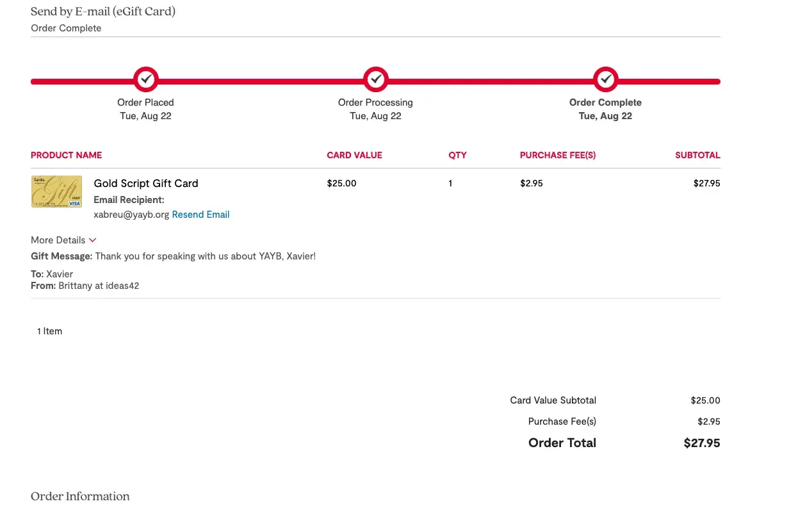The image size is (798, 515).
Task: Click the Order Total amount $27.95
Action: click(701, 443)
